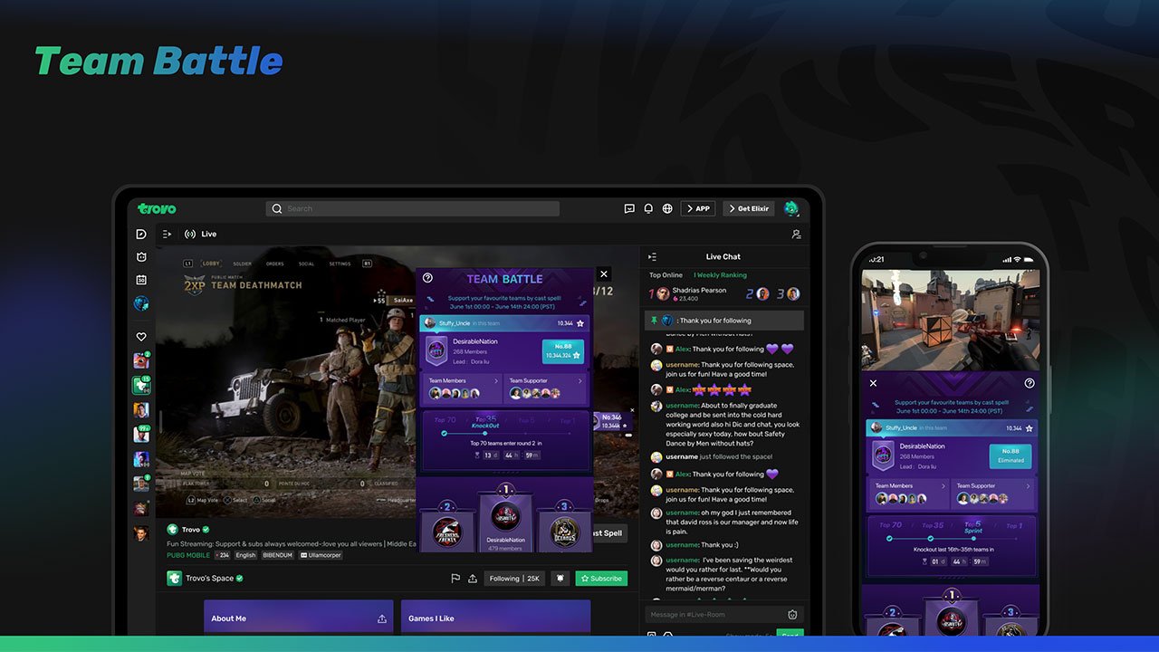Star the Stuffy_Uncle team on the Team Battle card
Screen dimensions: 1159x652
580,322
